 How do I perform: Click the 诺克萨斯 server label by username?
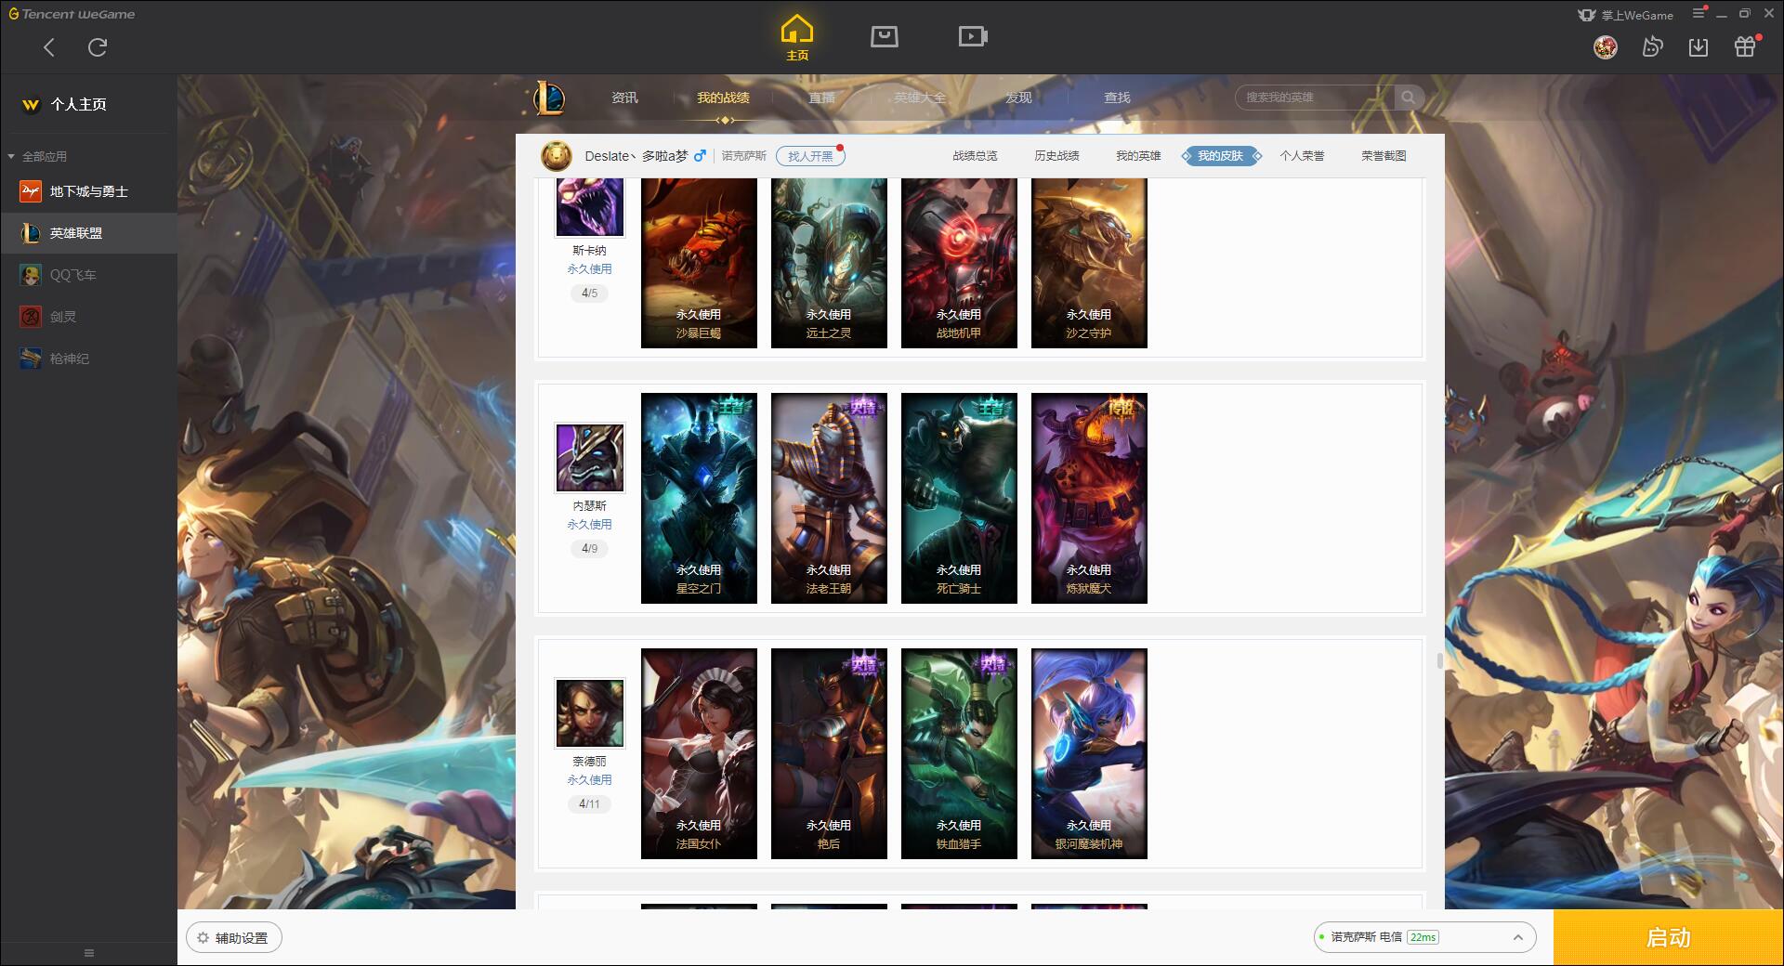tap(743, 156)
